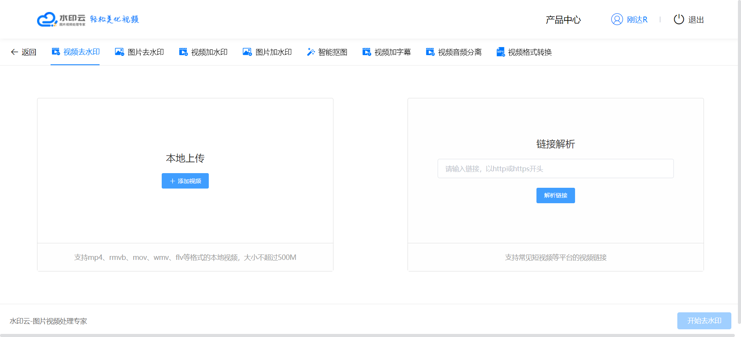Click the 视频加字幕 video icon
Viewport: 741px width, 337px height.
coord(367,52)
